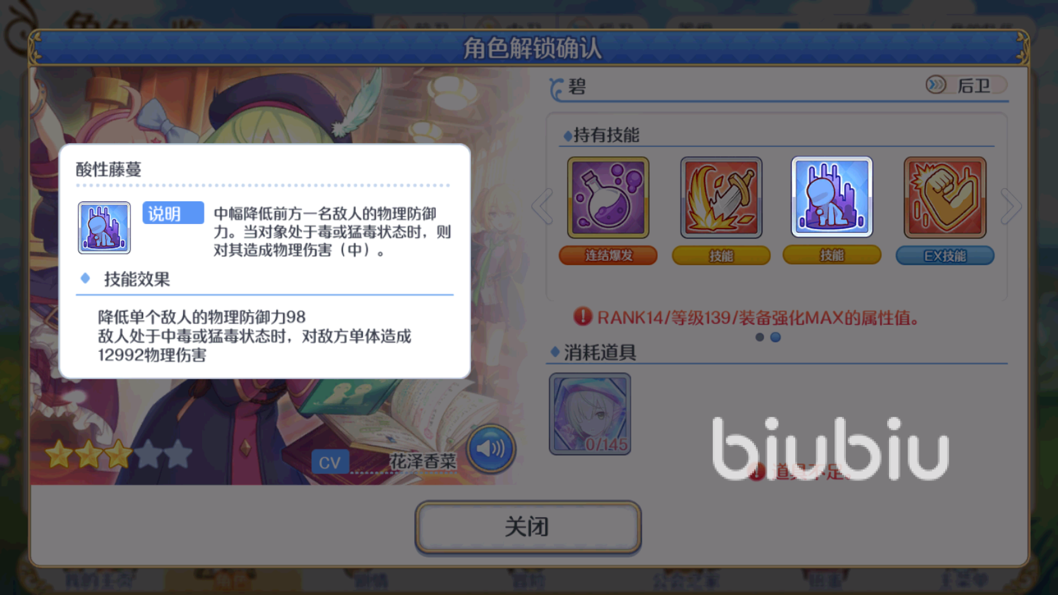The image size is (1058, 595).
Task: Switch to the second page dot indicator
Action: (776, 337)
